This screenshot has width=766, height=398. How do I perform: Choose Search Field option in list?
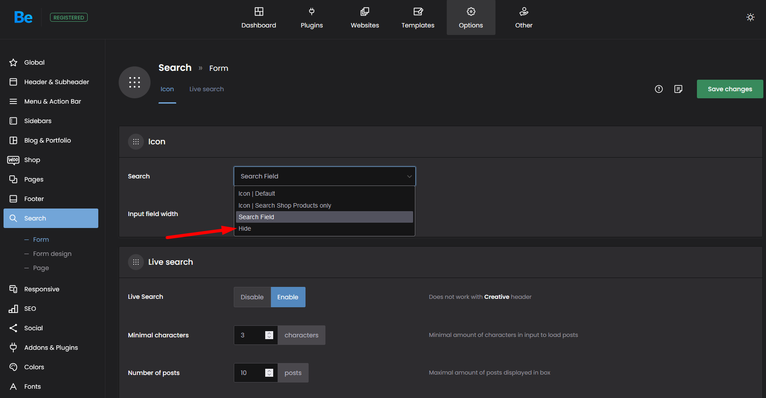pos(325,217)
